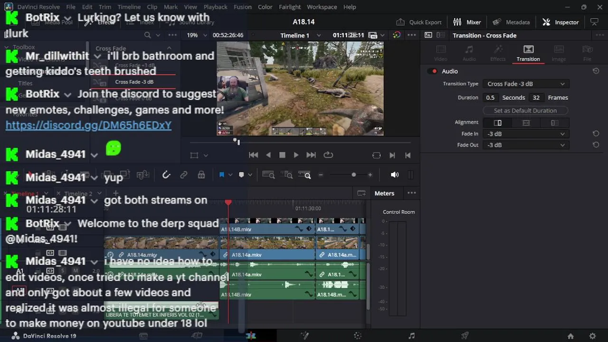Click the detail zoom icon
Screen dimensions: 608x342
(288, 175)
